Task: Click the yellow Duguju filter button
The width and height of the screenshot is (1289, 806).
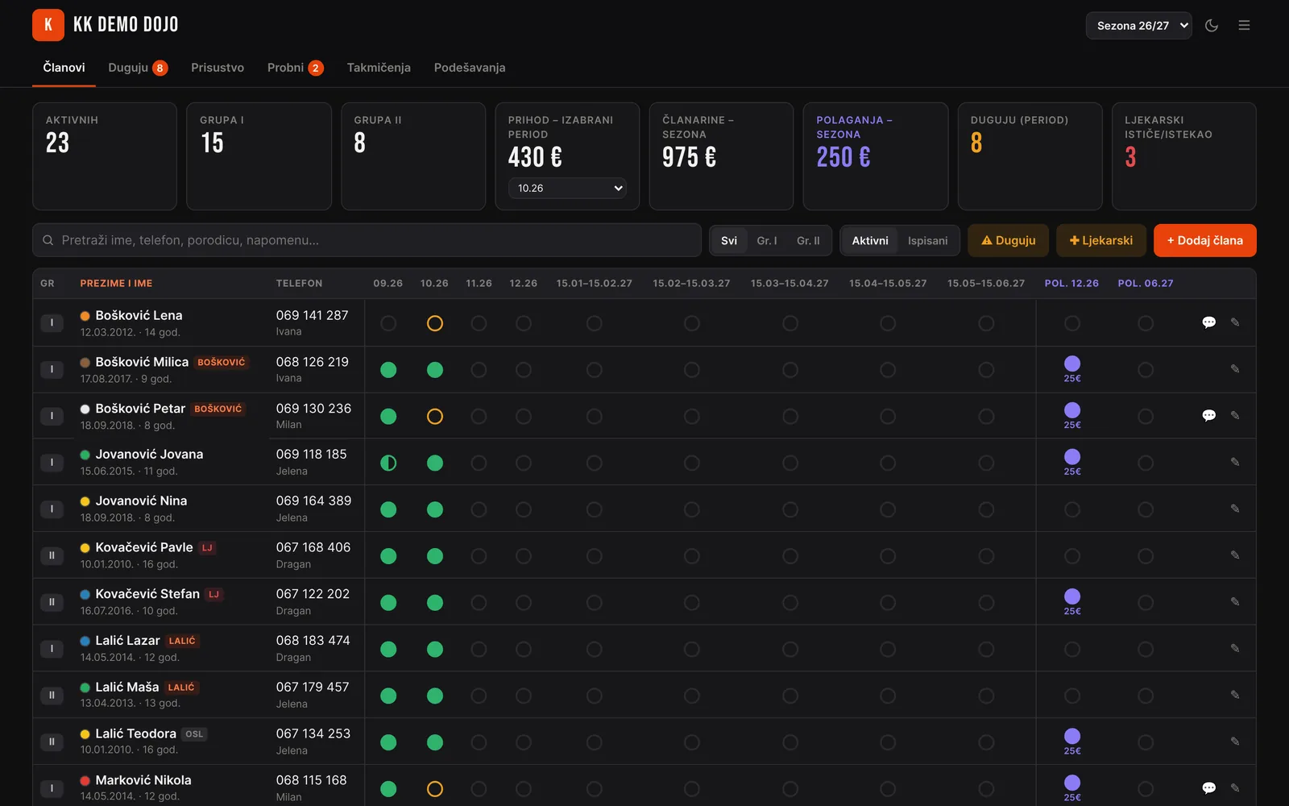Action: pyautogui.click(x=1008, y=240)
